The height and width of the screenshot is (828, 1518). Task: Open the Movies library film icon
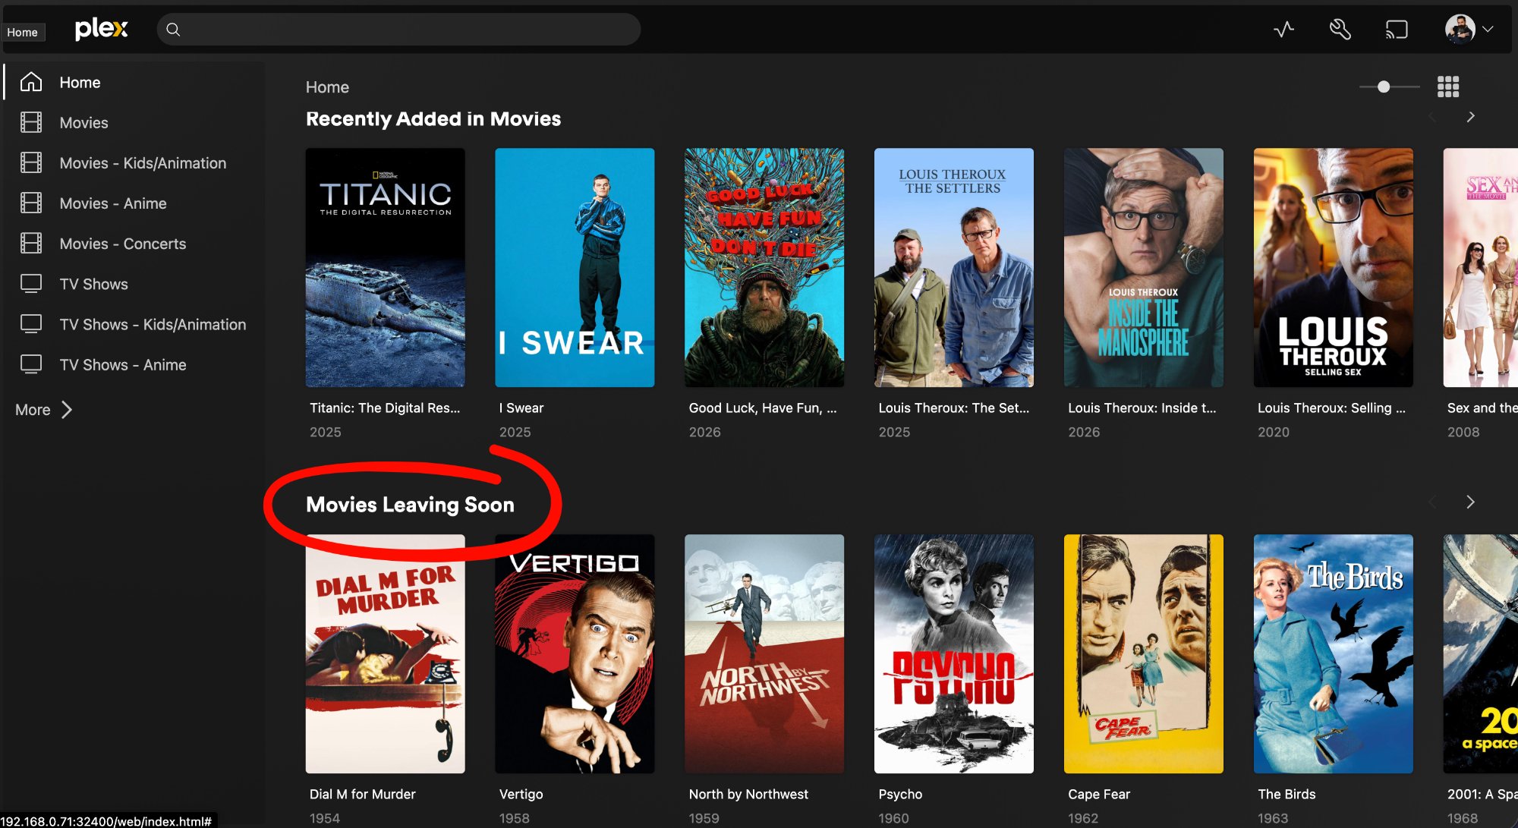(31, 122)
